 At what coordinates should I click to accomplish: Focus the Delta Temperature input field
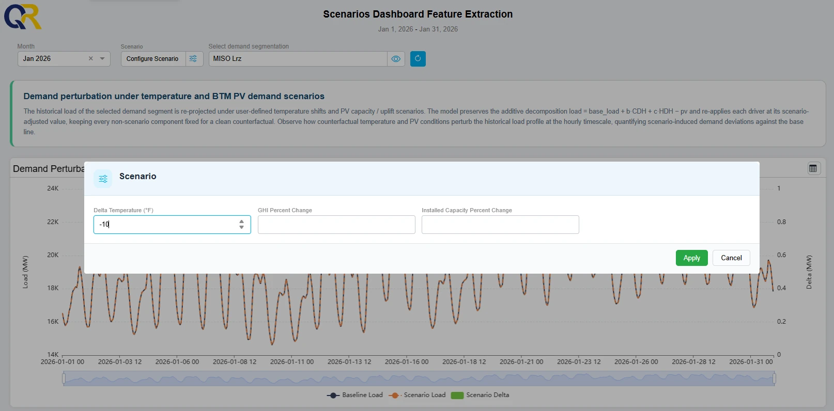[172, 225]
